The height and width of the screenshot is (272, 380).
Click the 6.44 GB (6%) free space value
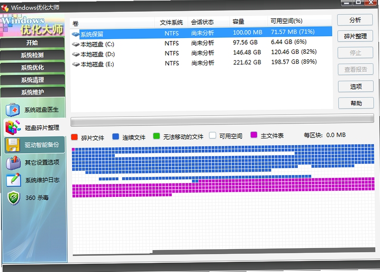click(289, 42)
